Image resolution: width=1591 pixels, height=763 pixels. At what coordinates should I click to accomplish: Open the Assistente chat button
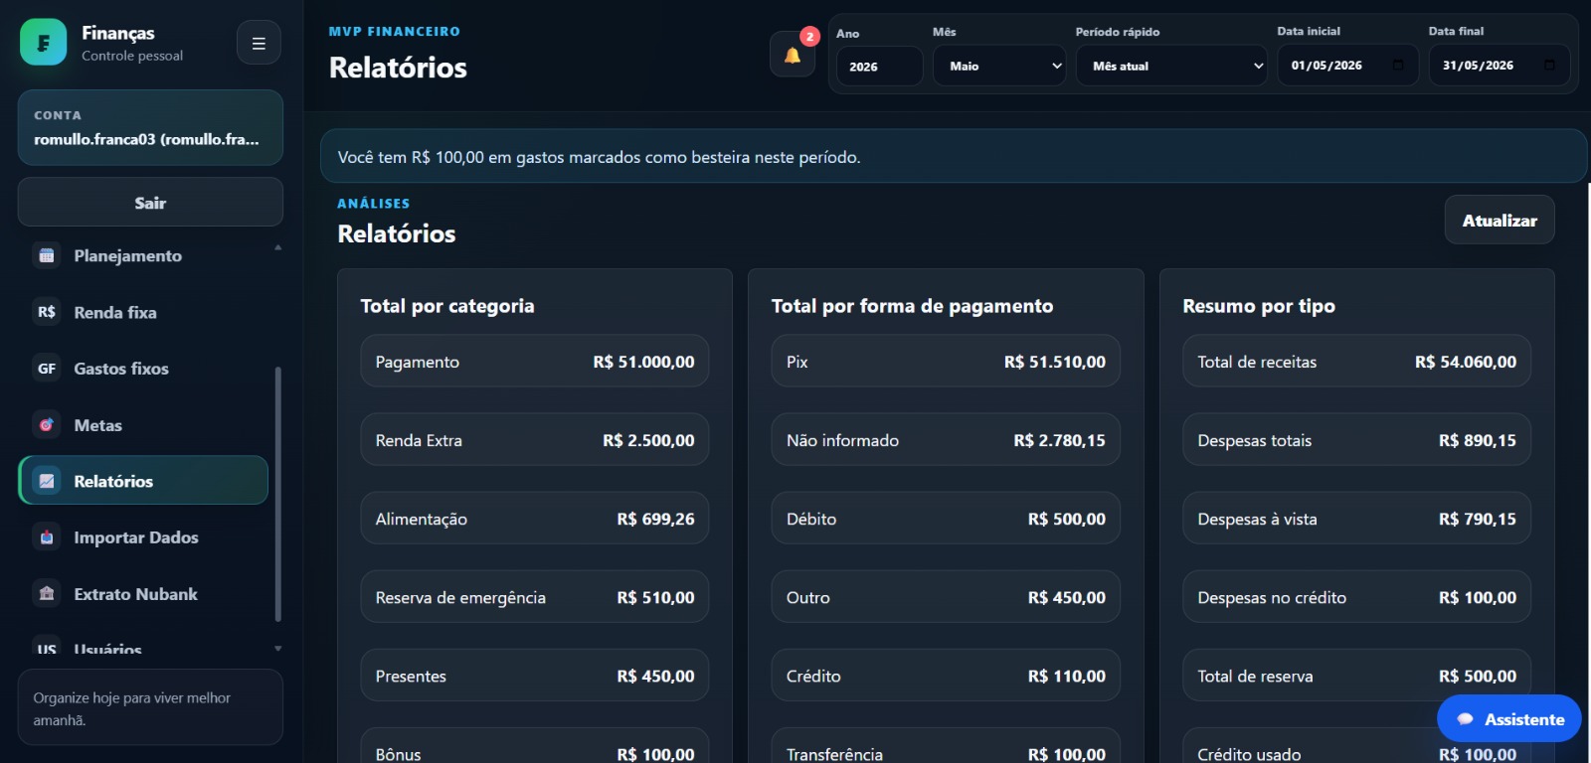(x=1509, y=719)
